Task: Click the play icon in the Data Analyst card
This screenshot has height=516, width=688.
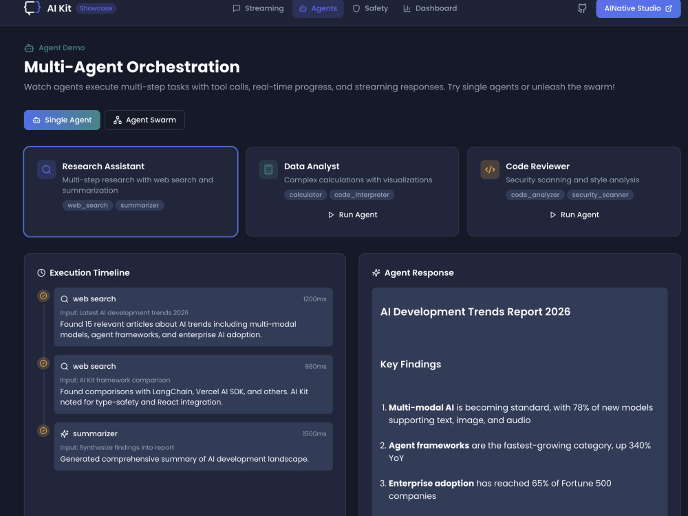Action: coord(332,215)
